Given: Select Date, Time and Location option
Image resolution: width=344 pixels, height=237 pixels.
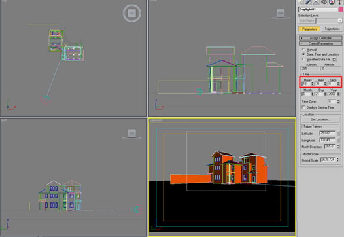Looking at the screenshot, I should pyautogui.click(x=303, y=54).
